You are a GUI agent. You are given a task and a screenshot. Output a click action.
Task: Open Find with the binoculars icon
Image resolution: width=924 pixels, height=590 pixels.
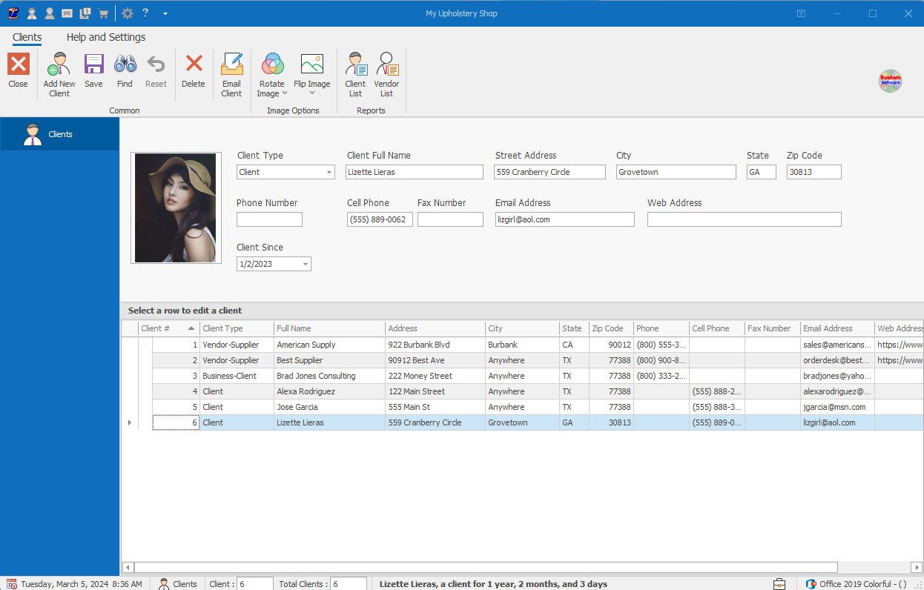tap(125, 72)
